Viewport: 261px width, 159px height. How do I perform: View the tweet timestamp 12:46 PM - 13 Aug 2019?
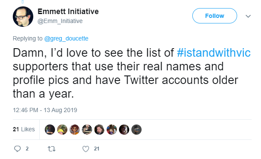[45, 110]
